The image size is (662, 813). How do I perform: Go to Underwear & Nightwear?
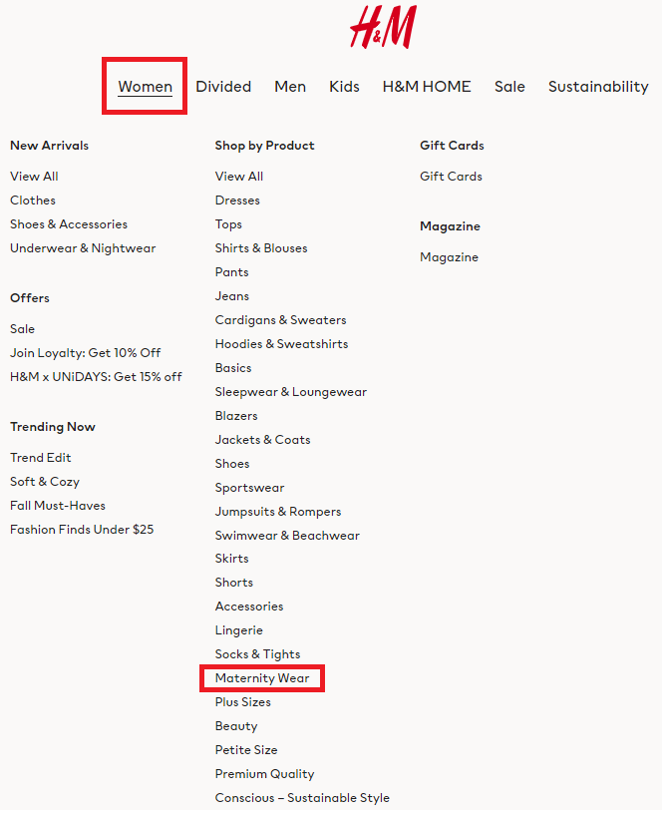(x=83, y=248)
